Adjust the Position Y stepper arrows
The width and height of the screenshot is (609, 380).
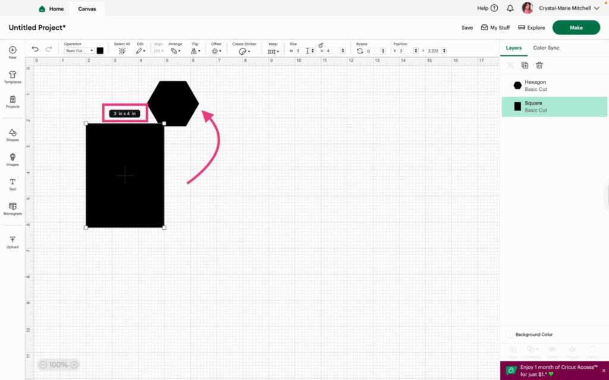pyautogui.click(x=444, y=51)
